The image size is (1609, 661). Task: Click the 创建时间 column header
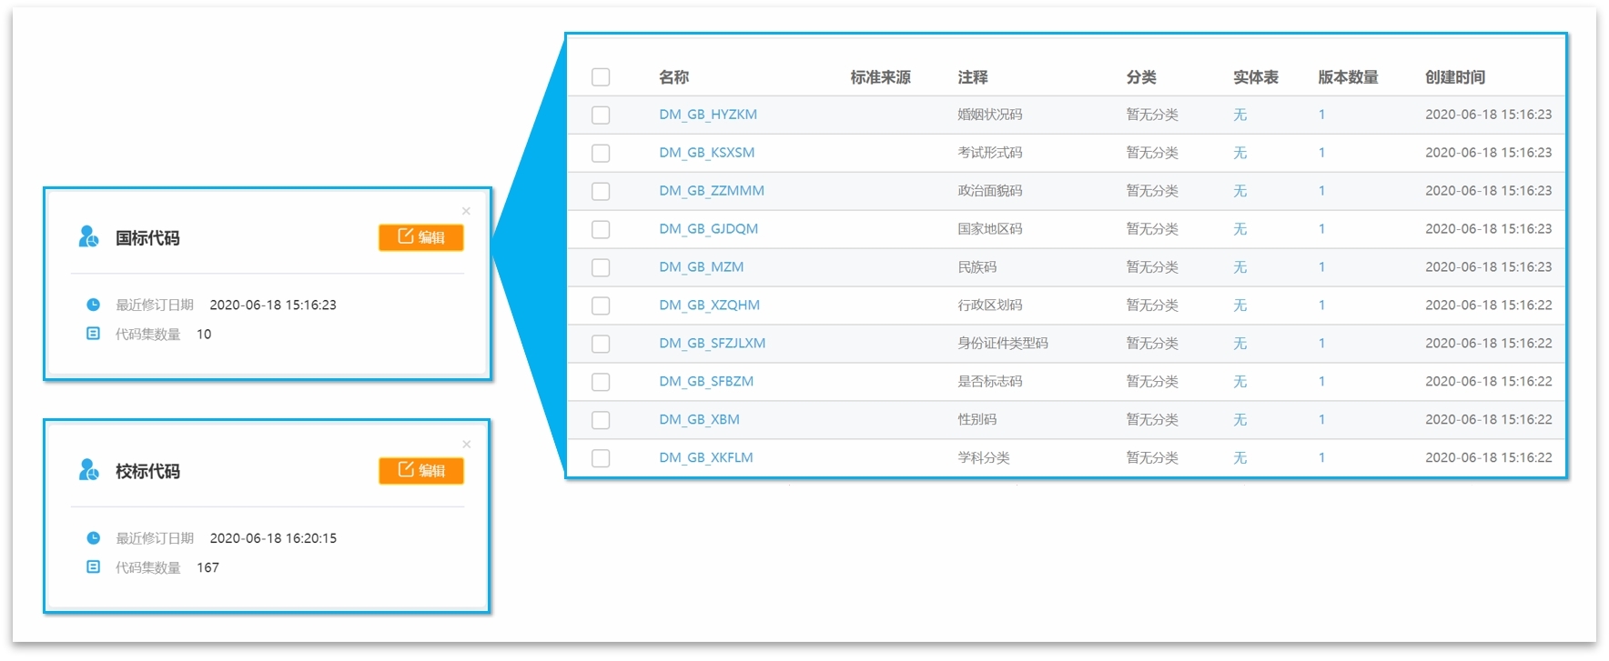tap(1455, 77)
